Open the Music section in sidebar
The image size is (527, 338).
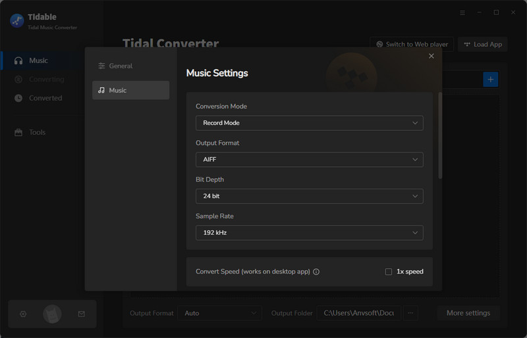click(x=43, y=60)
